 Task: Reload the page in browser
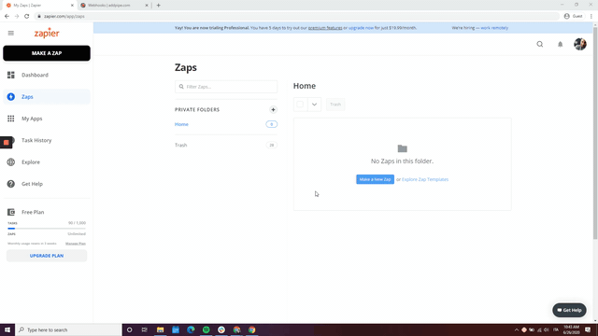pos(27,17)
